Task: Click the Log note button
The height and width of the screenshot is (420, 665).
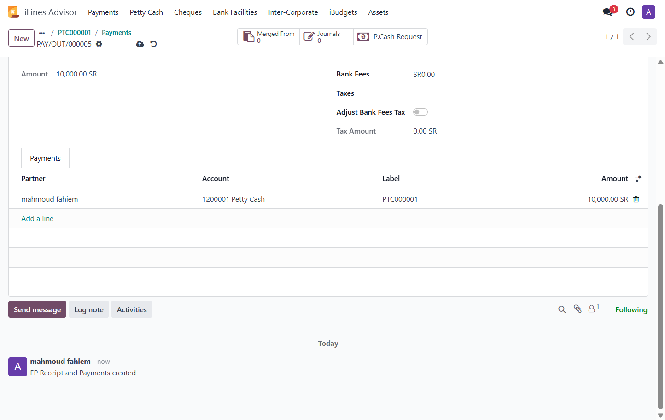Action: coord(89,309)
